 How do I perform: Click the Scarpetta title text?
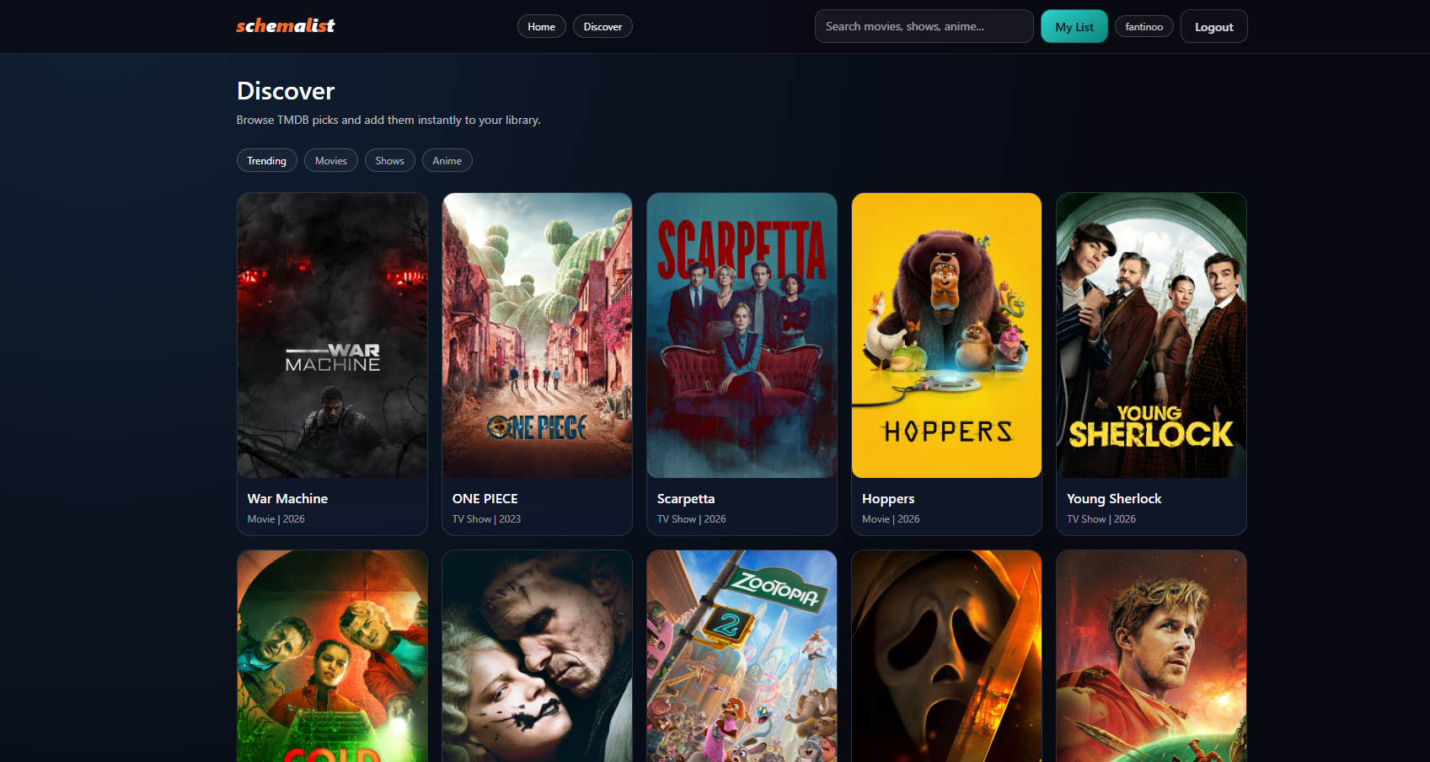(686, 499)
